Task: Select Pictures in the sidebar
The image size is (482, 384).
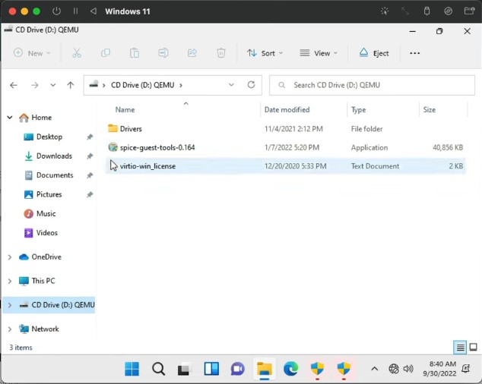Action: pos(49,194)
